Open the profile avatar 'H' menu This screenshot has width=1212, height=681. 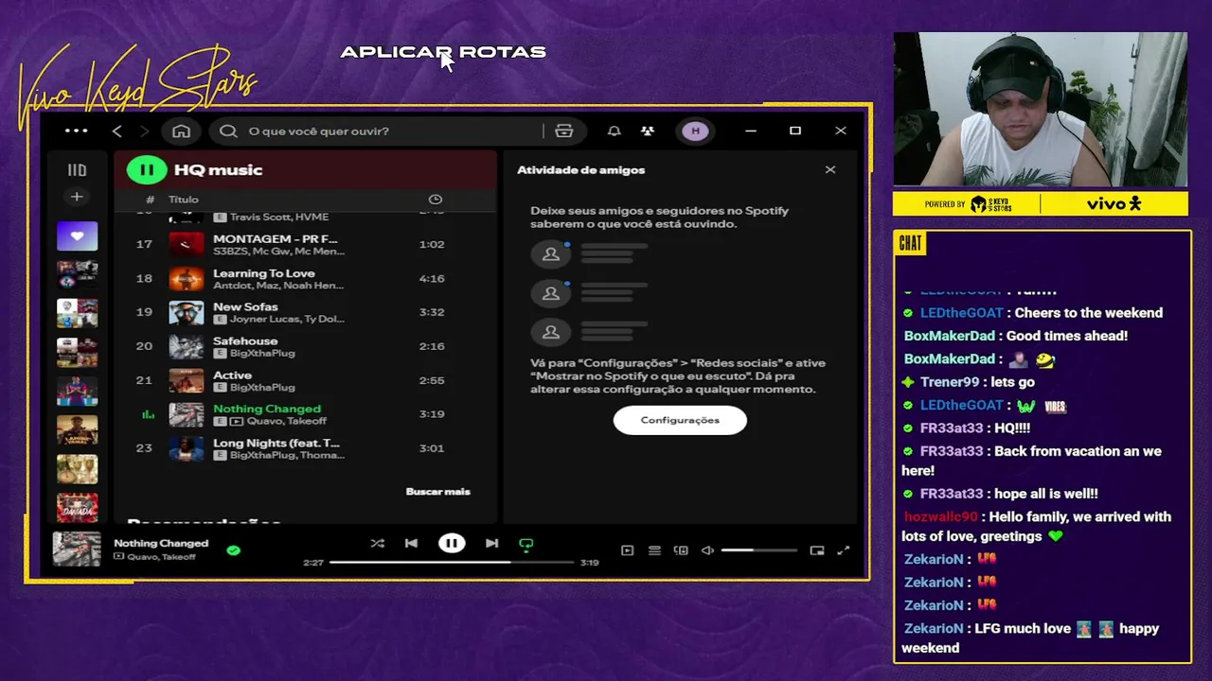[x=696, y=131]
